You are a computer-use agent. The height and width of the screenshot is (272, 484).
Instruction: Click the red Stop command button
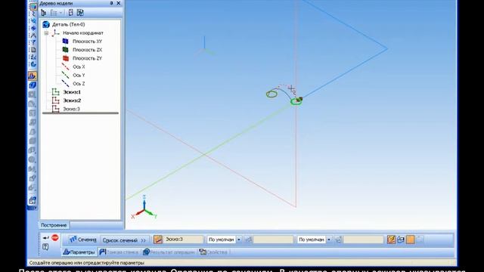click(55, 237)
